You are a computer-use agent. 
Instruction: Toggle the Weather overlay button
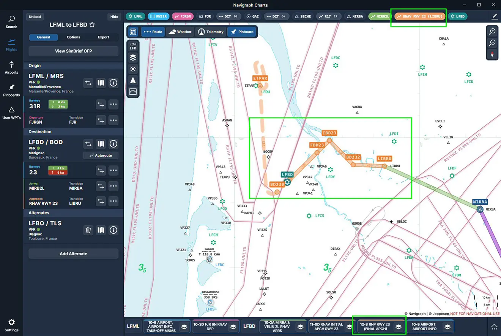click(x=180, y=32)
